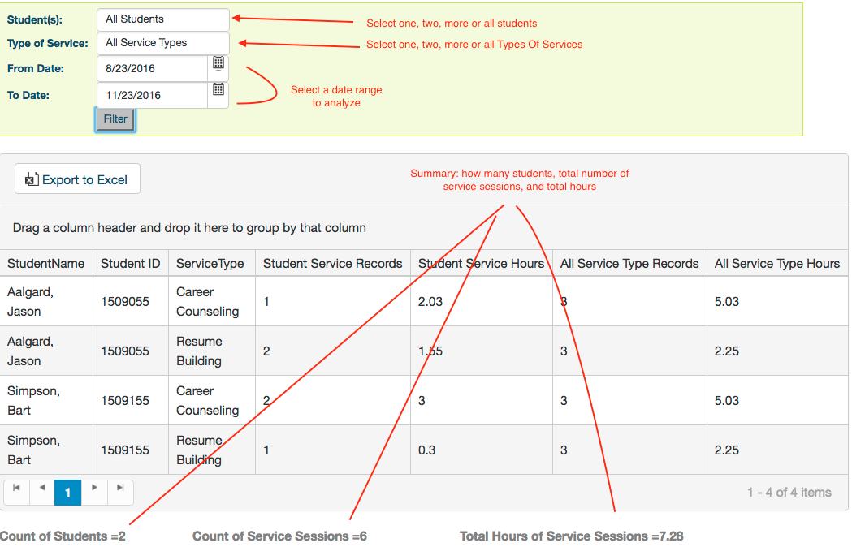
Task: Go to the previous results page
Action: tap(42, 489)
